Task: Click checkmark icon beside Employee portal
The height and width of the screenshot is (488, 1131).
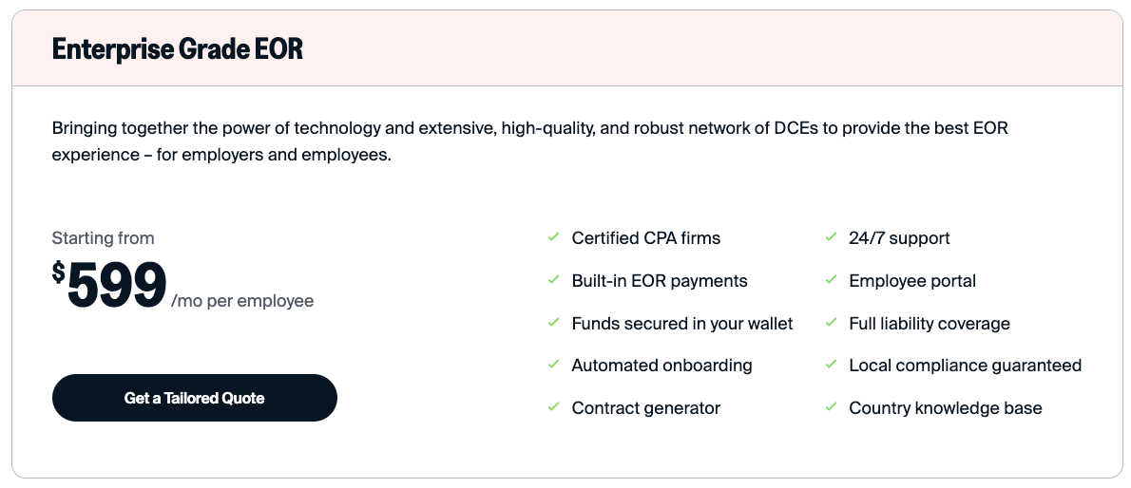Action: [x=831, y=280]
